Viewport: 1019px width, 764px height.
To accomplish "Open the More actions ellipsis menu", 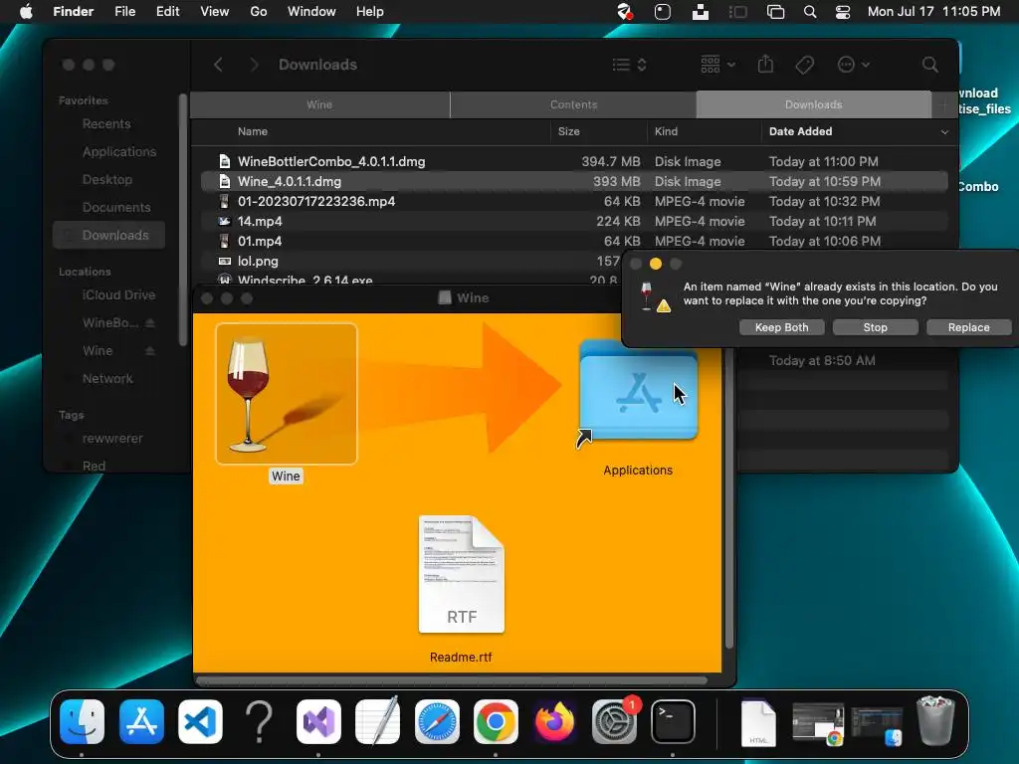I will (x=853, y=65).
